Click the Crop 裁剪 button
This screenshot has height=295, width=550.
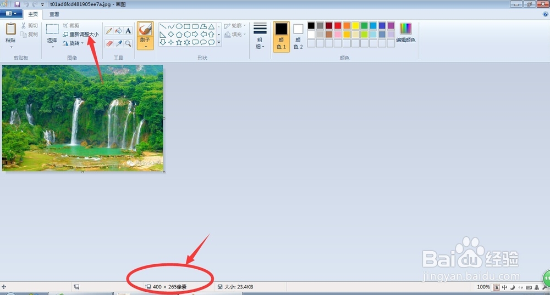[x=71, y=26]
